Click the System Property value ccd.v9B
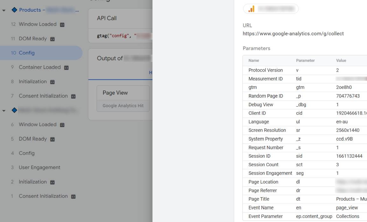Screen dimensions: 367x222 [344, 139]
